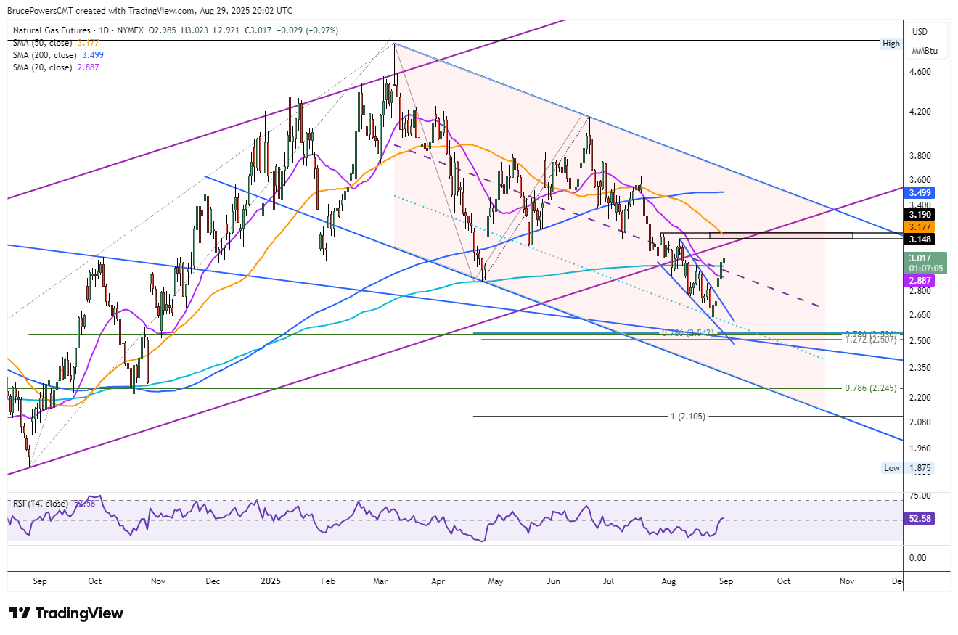Image resolution: width=958 pixels, height=635 pixels.
Task: Select the SMA (200, close) indicator label
Action: click(45, 55)
